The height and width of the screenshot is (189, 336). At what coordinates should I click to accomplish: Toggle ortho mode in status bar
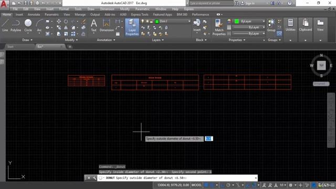222,185
